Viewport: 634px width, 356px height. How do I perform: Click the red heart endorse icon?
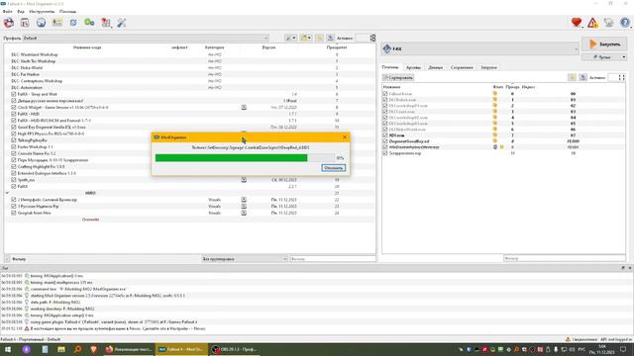coord(577,23)
